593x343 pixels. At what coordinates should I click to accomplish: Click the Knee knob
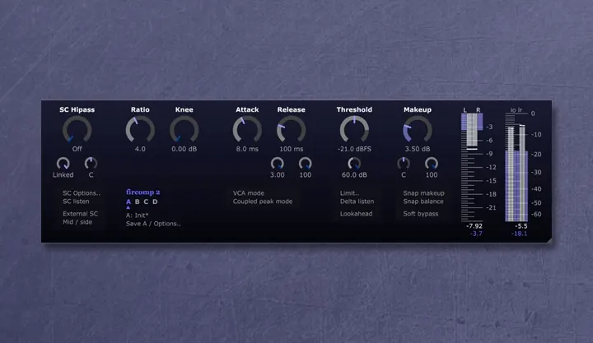(x=184, y=130)
